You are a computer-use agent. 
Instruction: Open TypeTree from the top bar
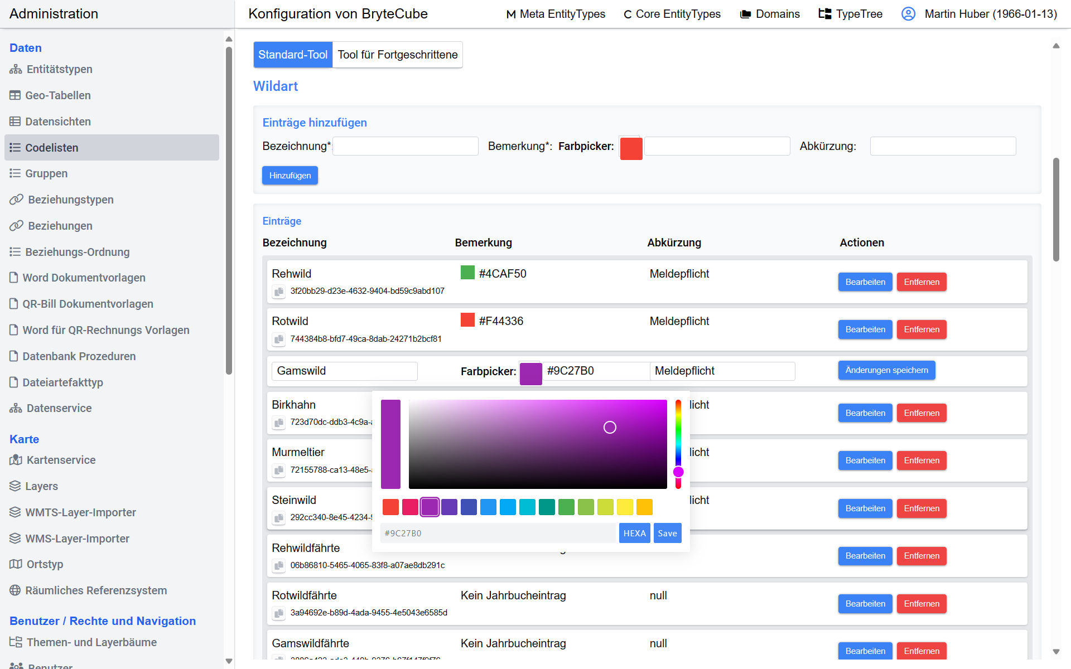point(850,14)
